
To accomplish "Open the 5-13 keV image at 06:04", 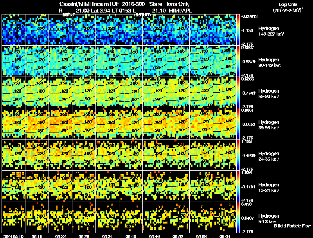I will (225, 217).
